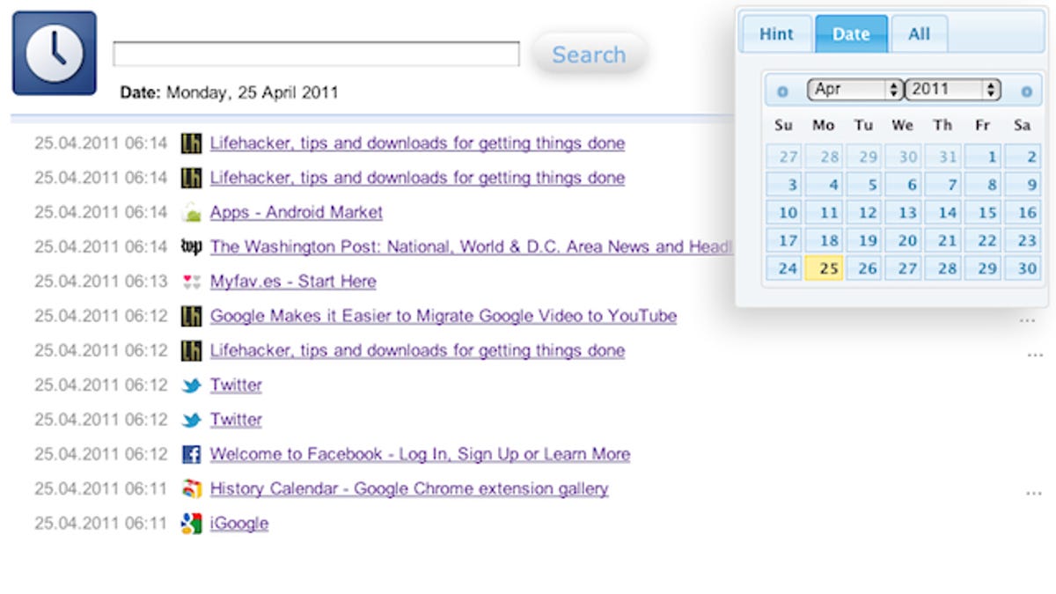Click the previous month arrow in calendar
The height and width of the screenshot is (594, 1056).
(782, 91)
